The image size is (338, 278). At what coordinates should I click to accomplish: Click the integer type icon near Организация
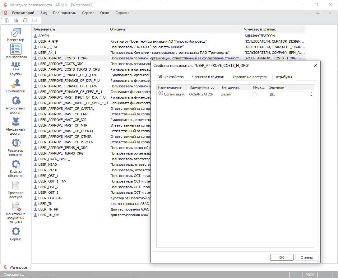[x=160, y=93]
